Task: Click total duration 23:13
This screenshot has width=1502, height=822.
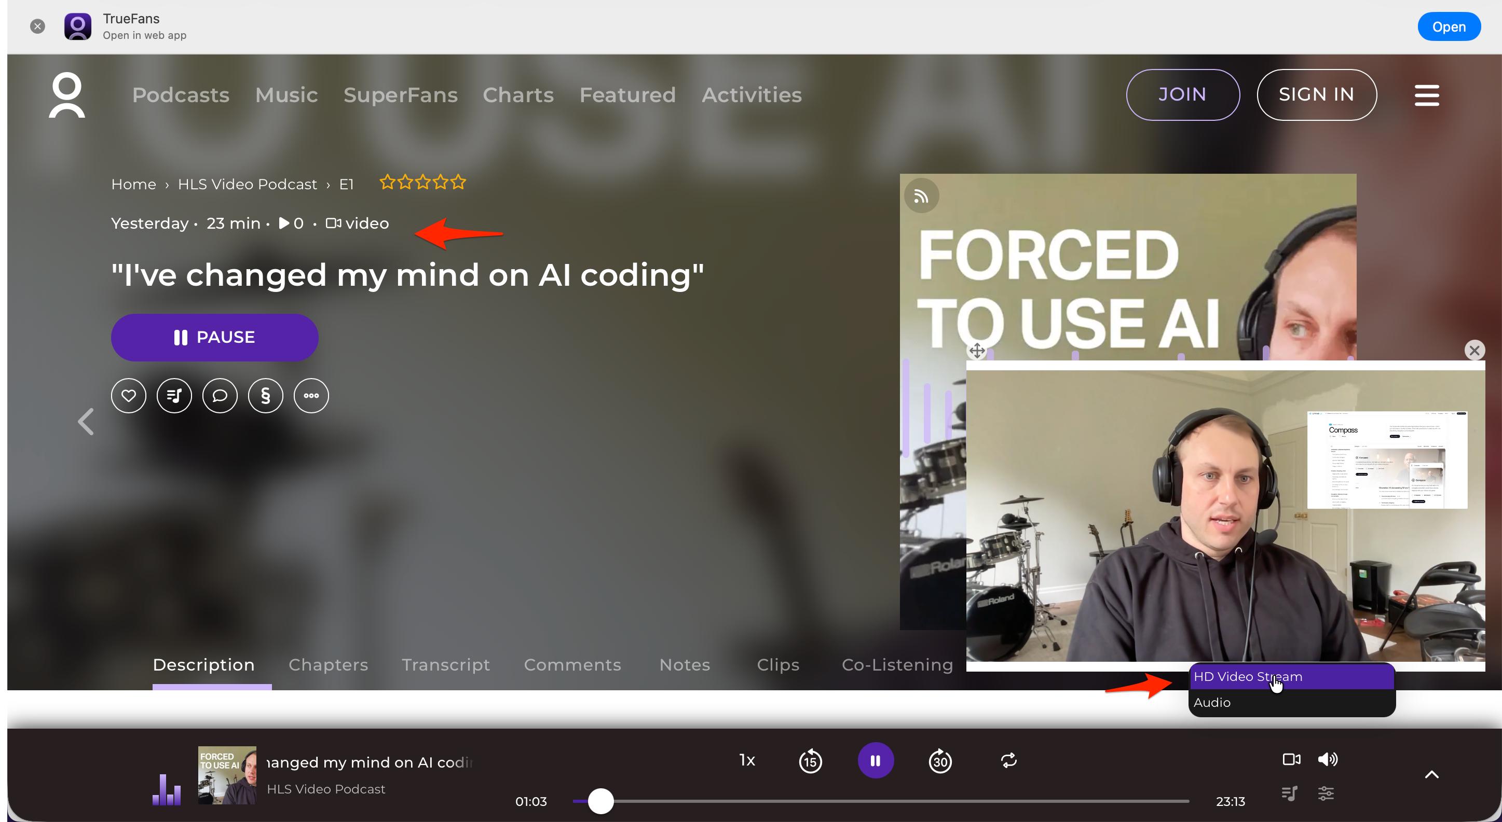Action: 1230,801
